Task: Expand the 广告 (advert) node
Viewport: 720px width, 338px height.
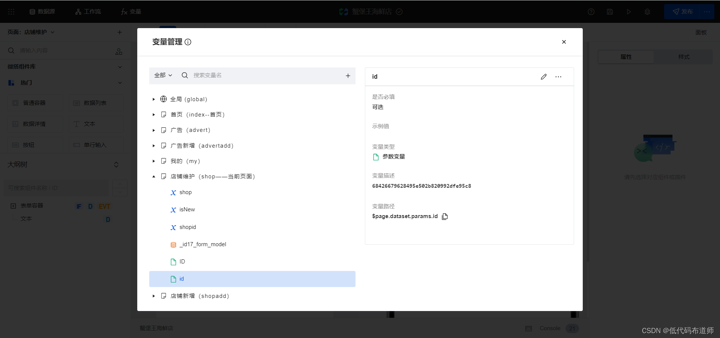Action: (x=154, y=130)
